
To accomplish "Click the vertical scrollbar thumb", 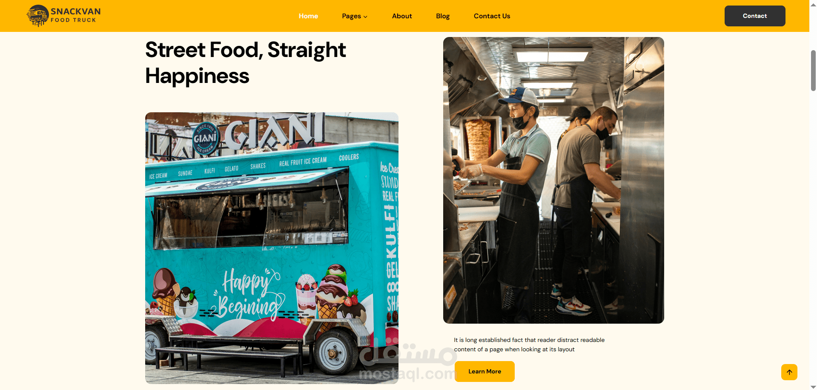I will [x=813, y=71].
